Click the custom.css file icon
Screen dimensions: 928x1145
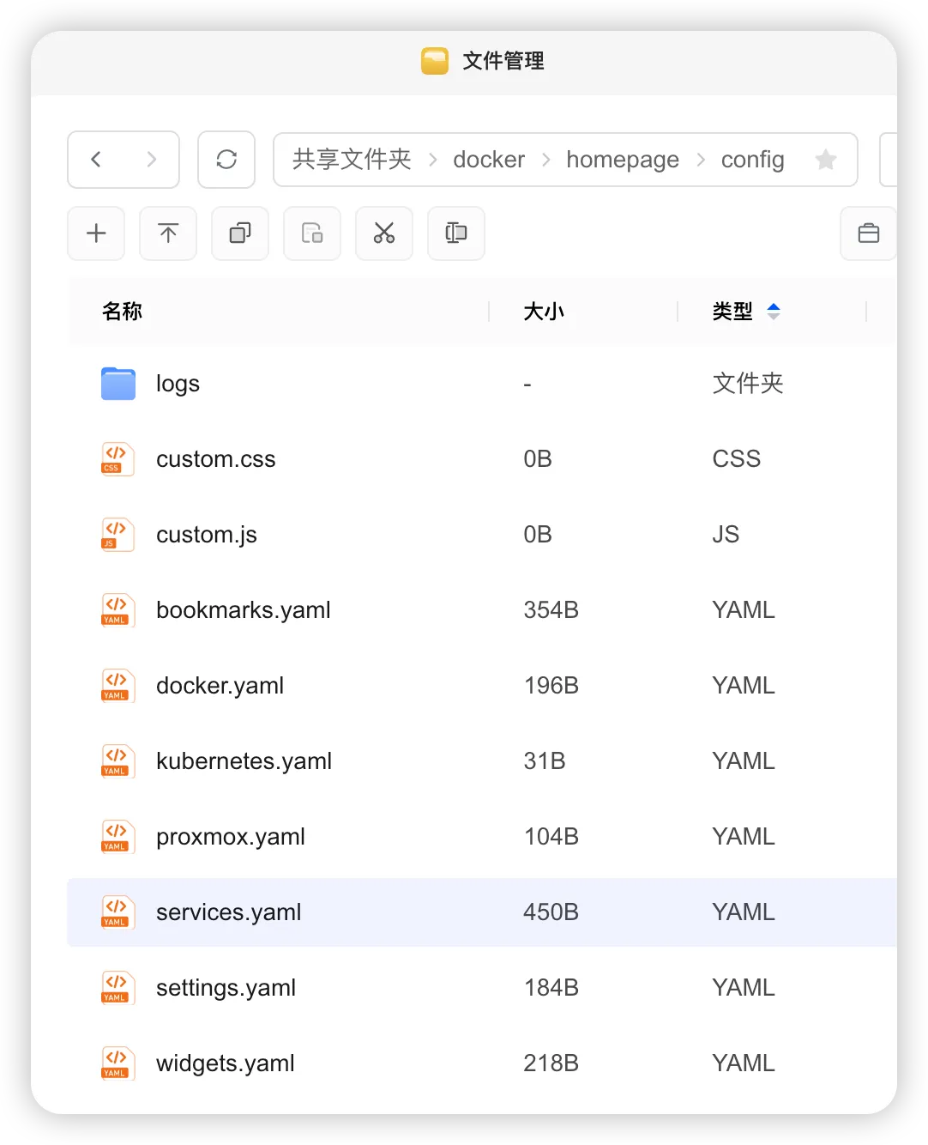pos(118,459)
